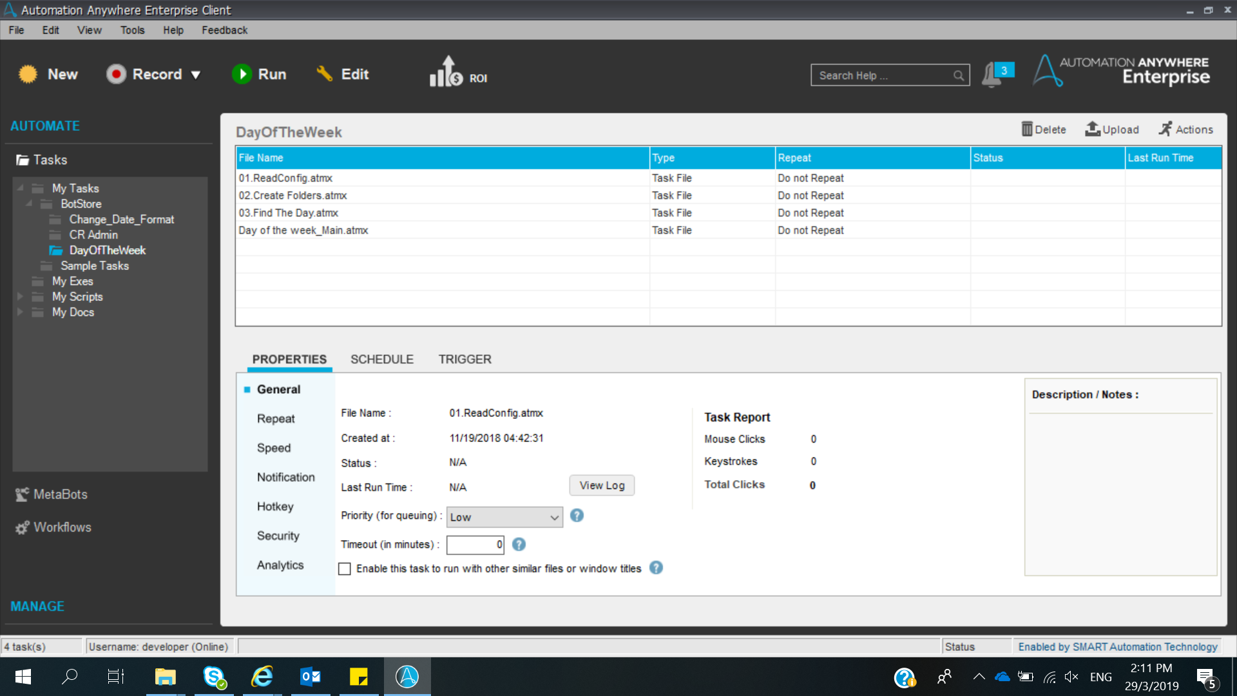This screenshot has height=696, width=1237.
Task: Click the View Log button
Action: (601, 485)
